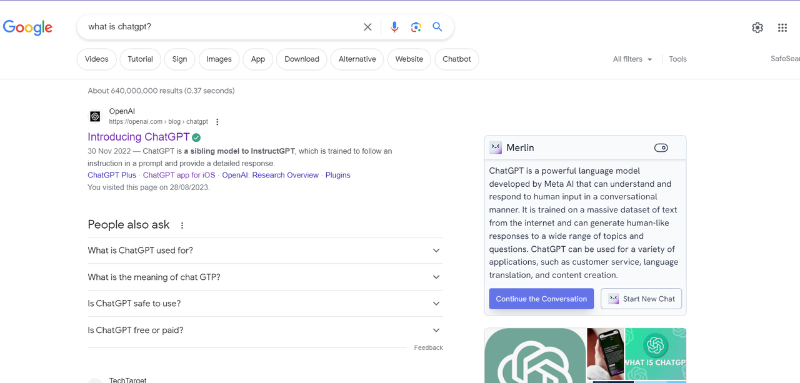Click Start New Chat button
800x383 pixels.
point(641,299)
